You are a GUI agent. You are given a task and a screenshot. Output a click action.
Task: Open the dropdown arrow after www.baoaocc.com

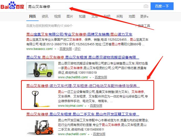pyautogui.click(x=55, y=49)
